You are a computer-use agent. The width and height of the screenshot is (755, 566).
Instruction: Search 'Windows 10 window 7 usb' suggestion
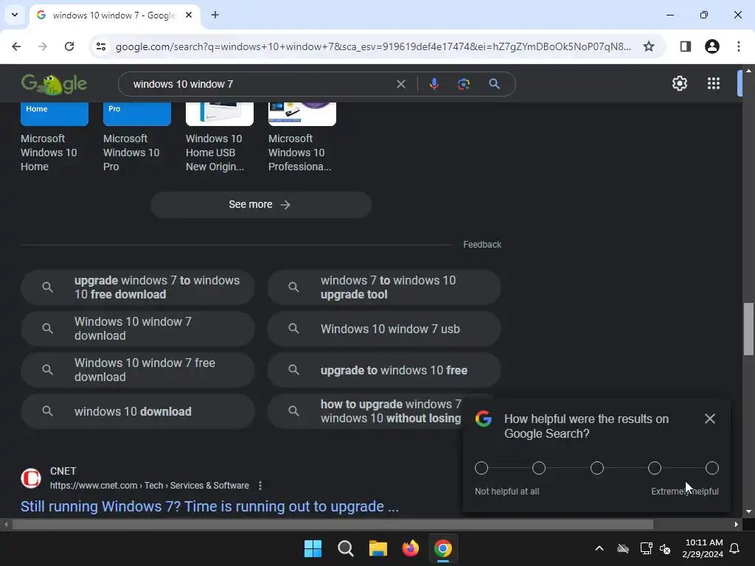(x=383, y=329)
